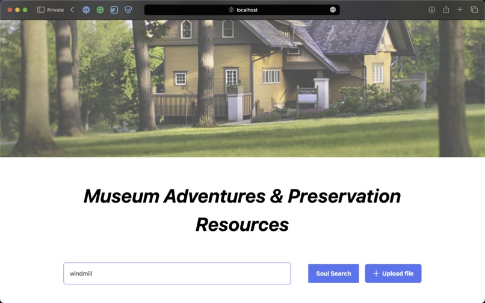Show the tab overview
Image resolution: width=485 pixels, height=303 pixels.
474,10
